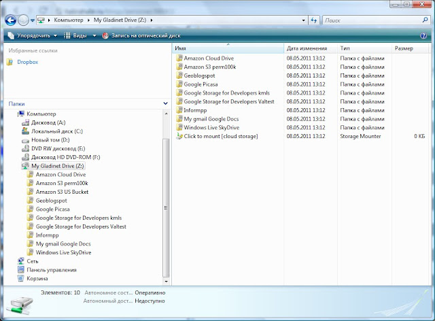Screen dimensions: 435x321
Task: Click the blue help question mark icon
Action: tap(423, 35)
